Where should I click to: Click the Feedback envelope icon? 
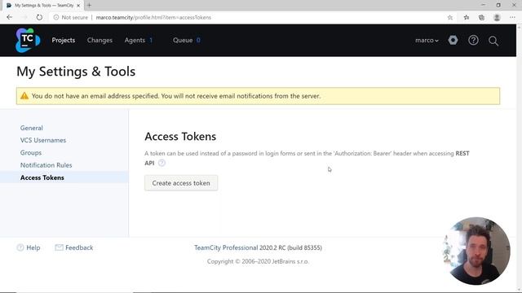(x=59, y=247)
